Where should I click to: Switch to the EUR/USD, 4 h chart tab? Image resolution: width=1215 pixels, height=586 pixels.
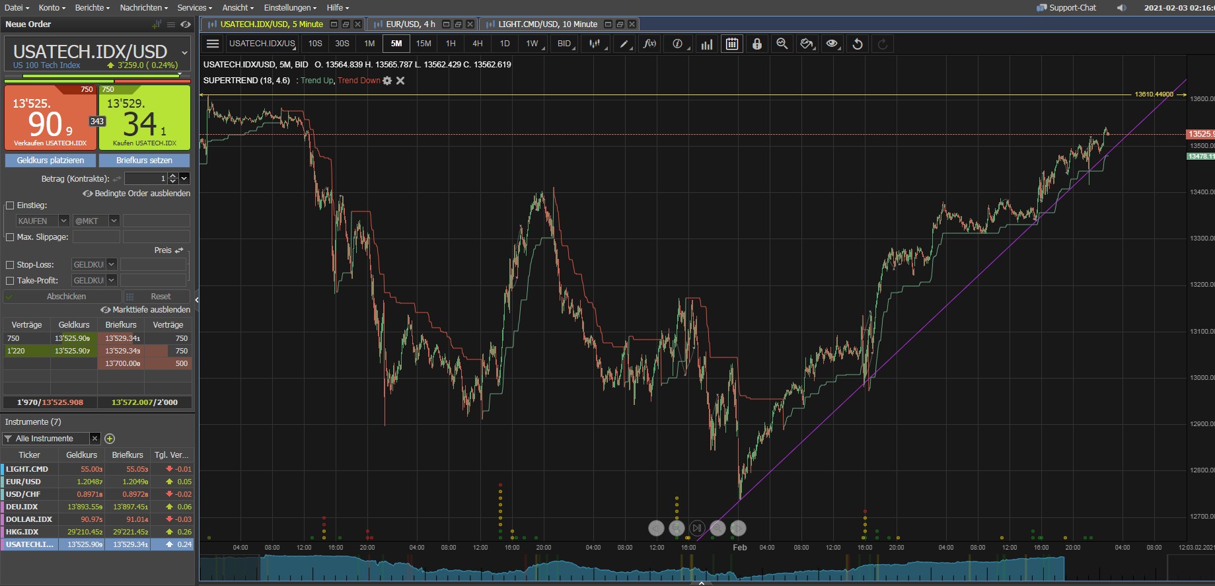coord(410,24)
